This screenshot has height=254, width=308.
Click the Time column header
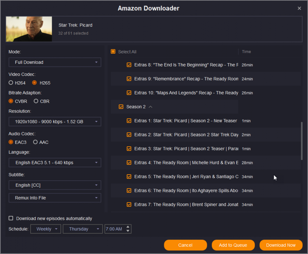tap(246, 52)
